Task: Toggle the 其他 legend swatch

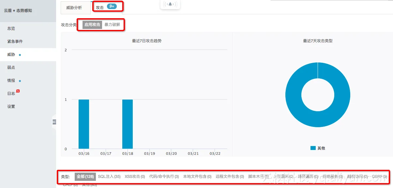Action: click(x=313, y=148)
